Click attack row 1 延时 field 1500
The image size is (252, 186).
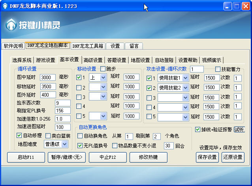click(212, 78)
